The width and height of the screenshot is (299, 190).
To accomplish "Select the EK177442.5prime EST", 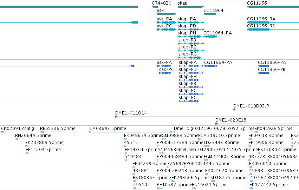I will click(x=251, y=188).
